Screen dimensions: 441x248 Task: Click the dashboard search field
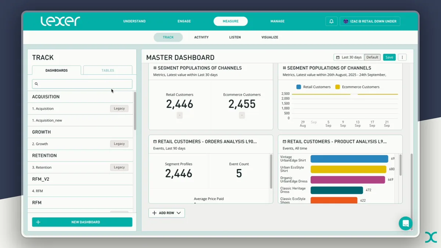82,84
